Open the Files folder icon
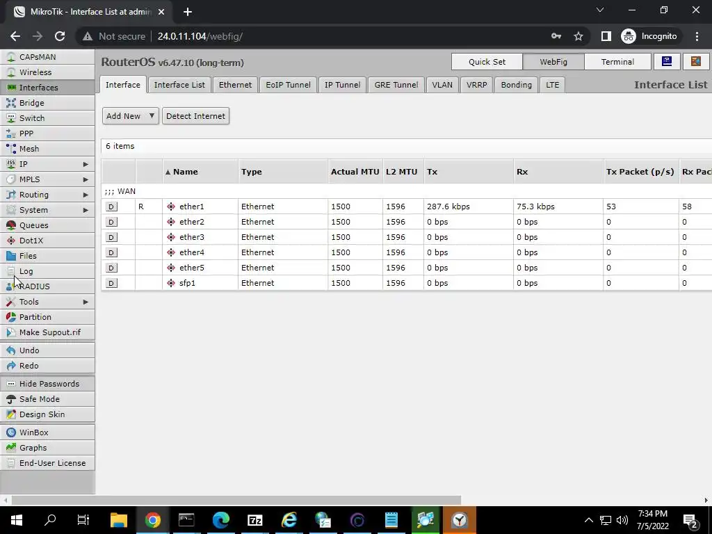This screenshot has height=534, width=712. [11, 256]
